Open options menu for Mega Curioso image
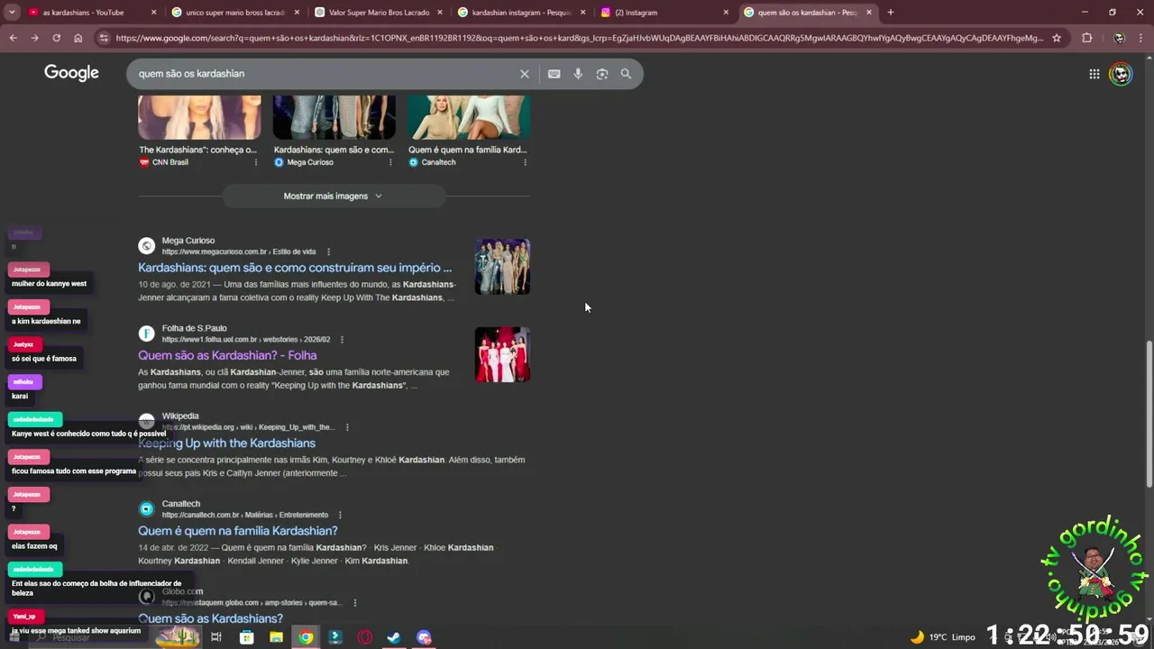Screen dimensions: 1154x649 coord(390,162)
